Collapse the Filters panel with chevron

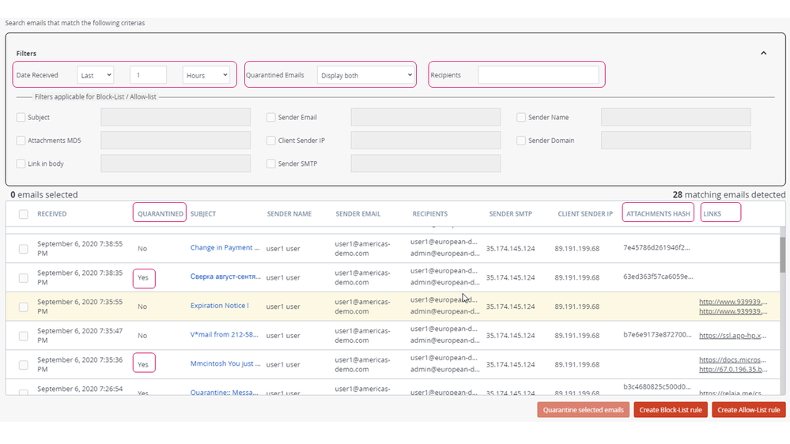(x=763, y=54)
